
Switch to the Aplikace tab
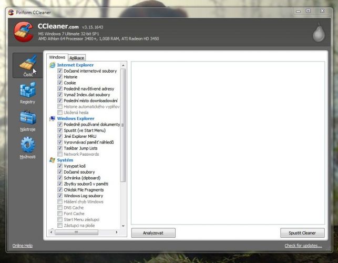77,58
